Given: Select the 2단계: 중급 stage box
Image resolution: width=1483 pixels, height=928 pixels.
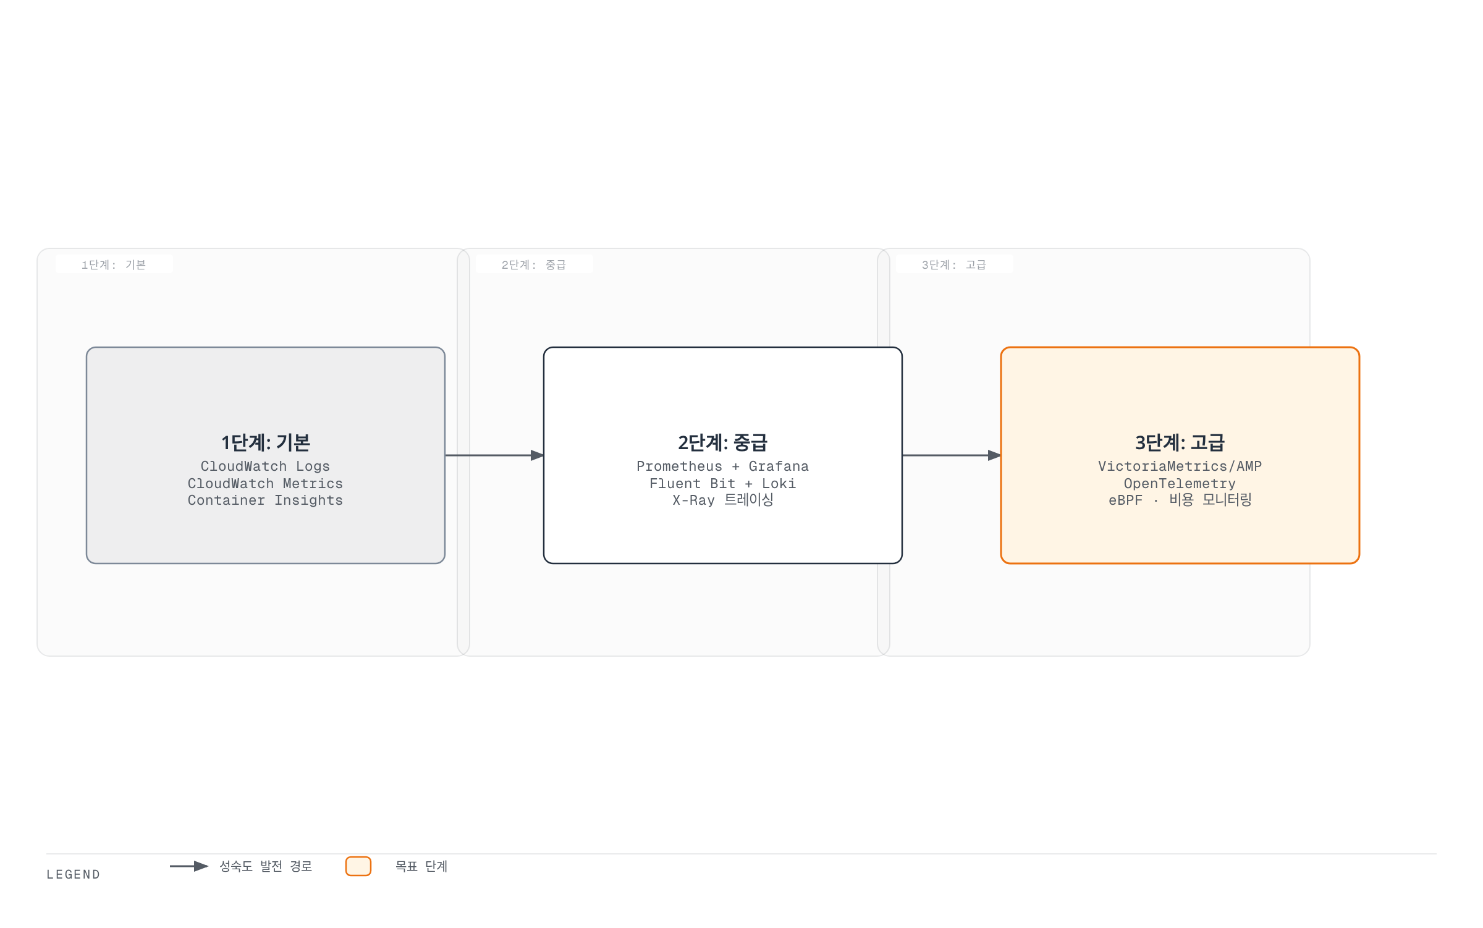Looking at the screenshot, I should coord(723,455).
